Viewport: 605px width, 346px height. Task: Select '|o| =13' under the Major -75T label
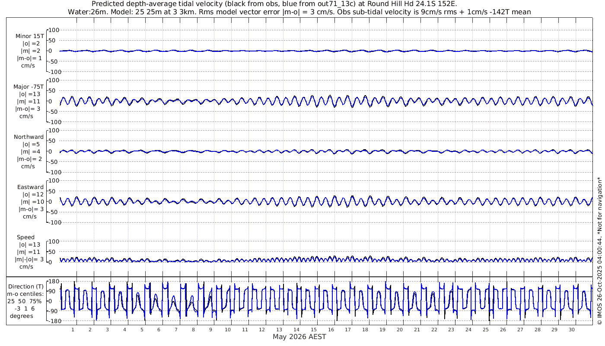(x=29, y=94)
